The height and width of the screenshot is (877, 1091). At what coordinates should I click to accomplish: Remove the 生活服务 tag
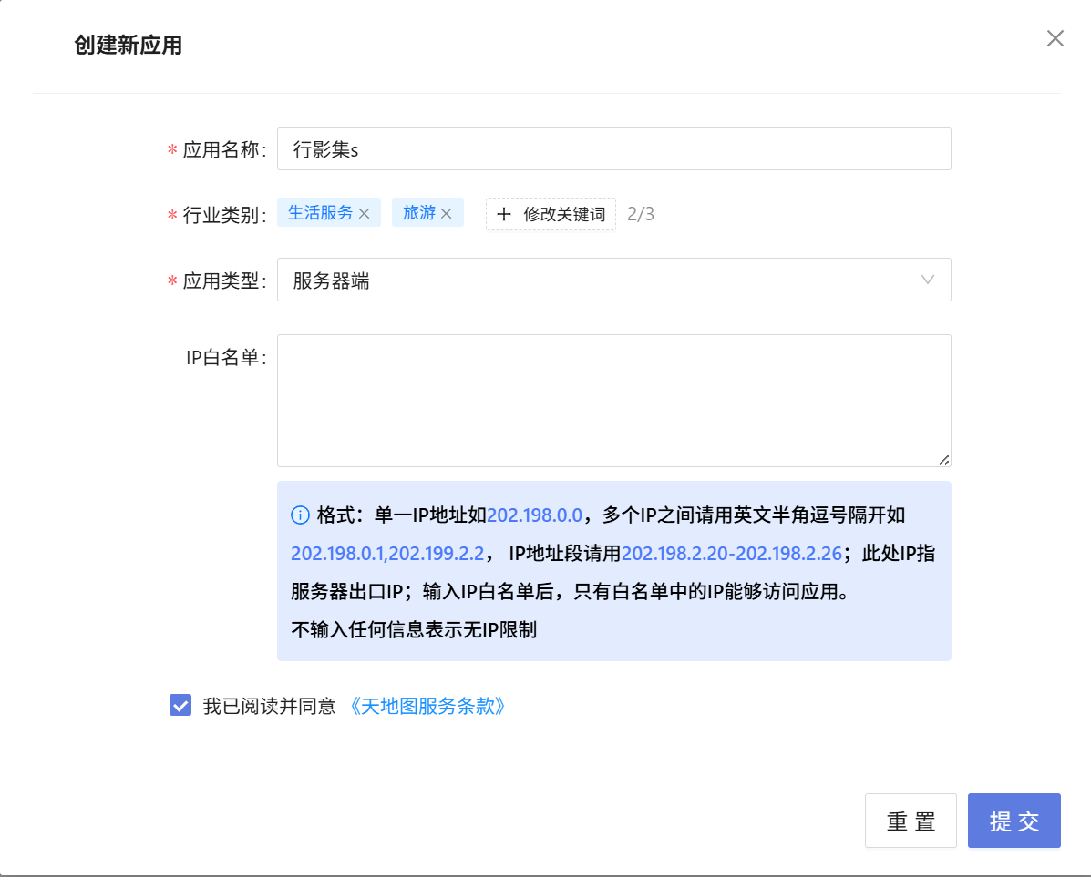(x=364, y=213)
